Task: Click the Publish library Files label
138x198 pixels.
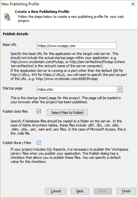Action: [x=17, y=143]
